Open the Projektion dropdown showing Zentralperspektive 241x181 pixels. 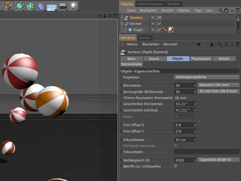click(207, 77)
